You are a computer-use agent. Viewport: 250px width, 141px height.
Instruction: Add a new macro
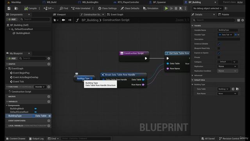[x=49, y=97]
